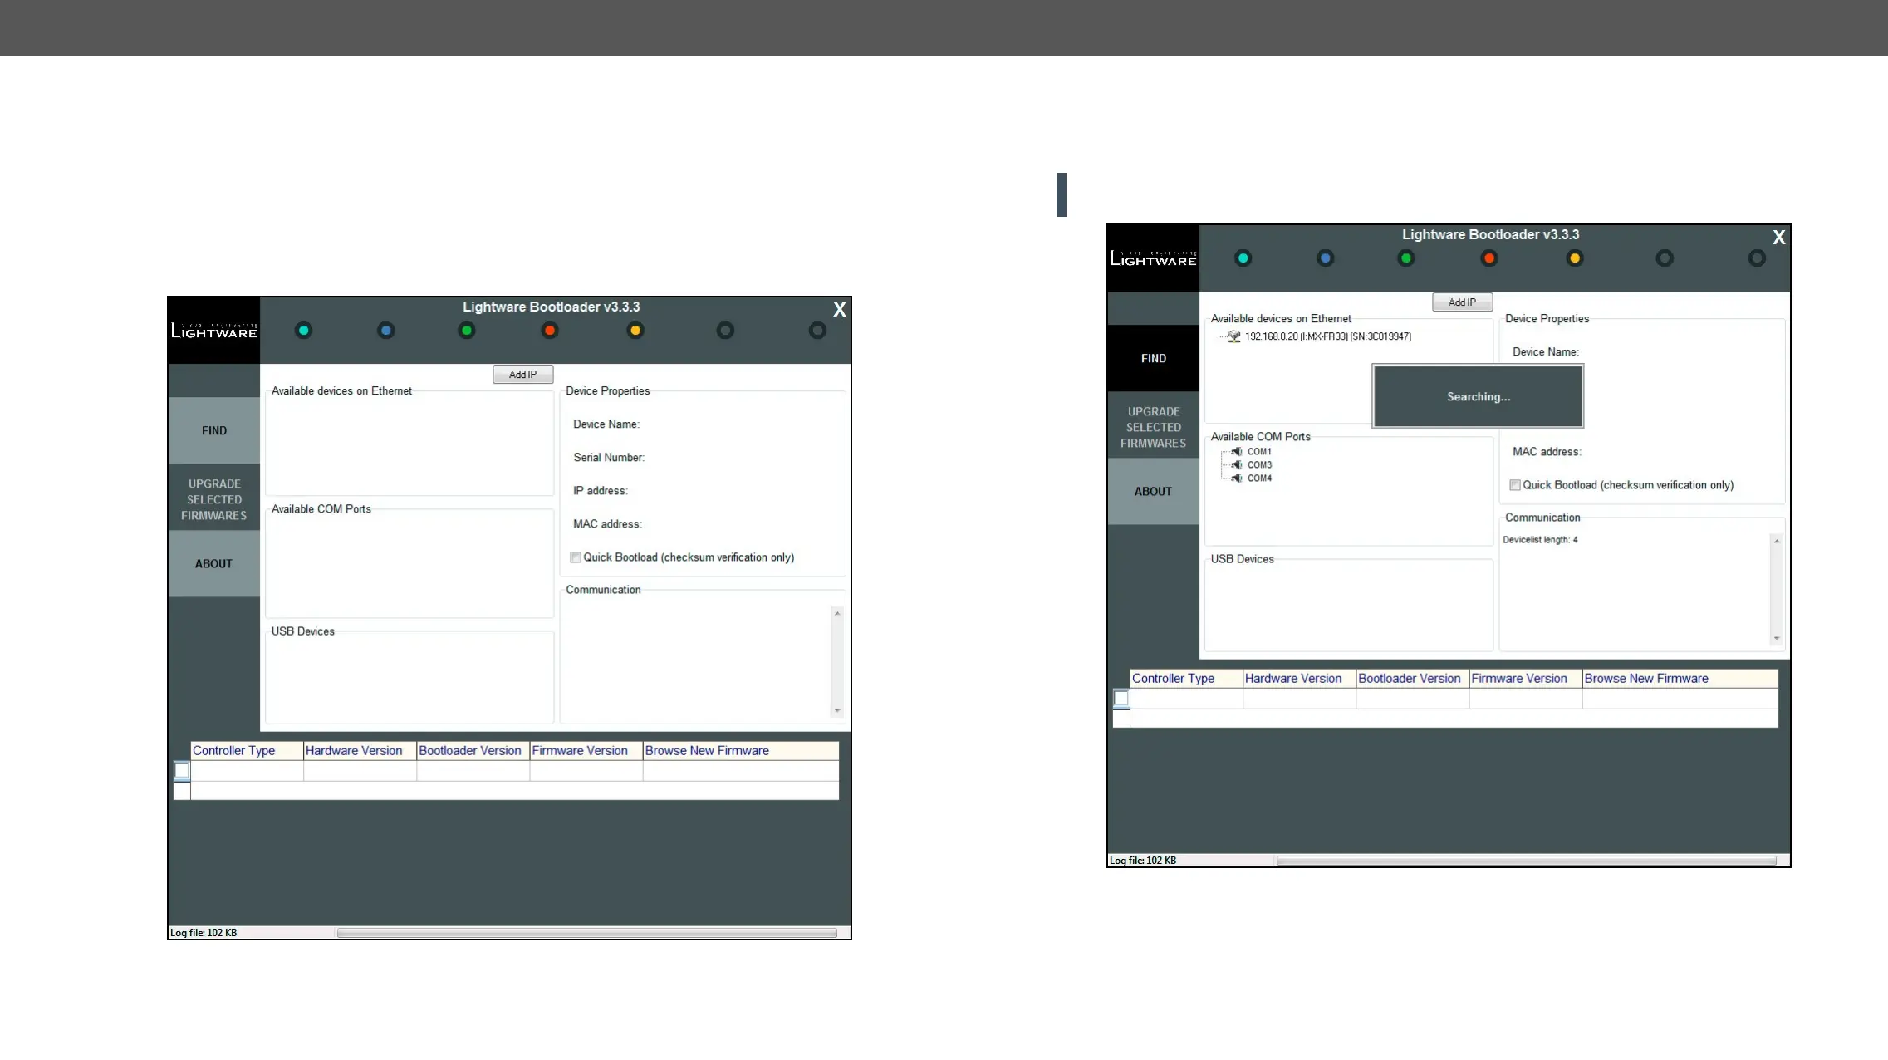Click the green status dot in left Bootloader window

(467, 331)
